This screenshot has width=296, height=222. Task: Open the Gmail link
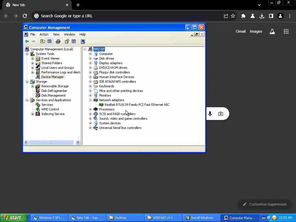(240, 31)
